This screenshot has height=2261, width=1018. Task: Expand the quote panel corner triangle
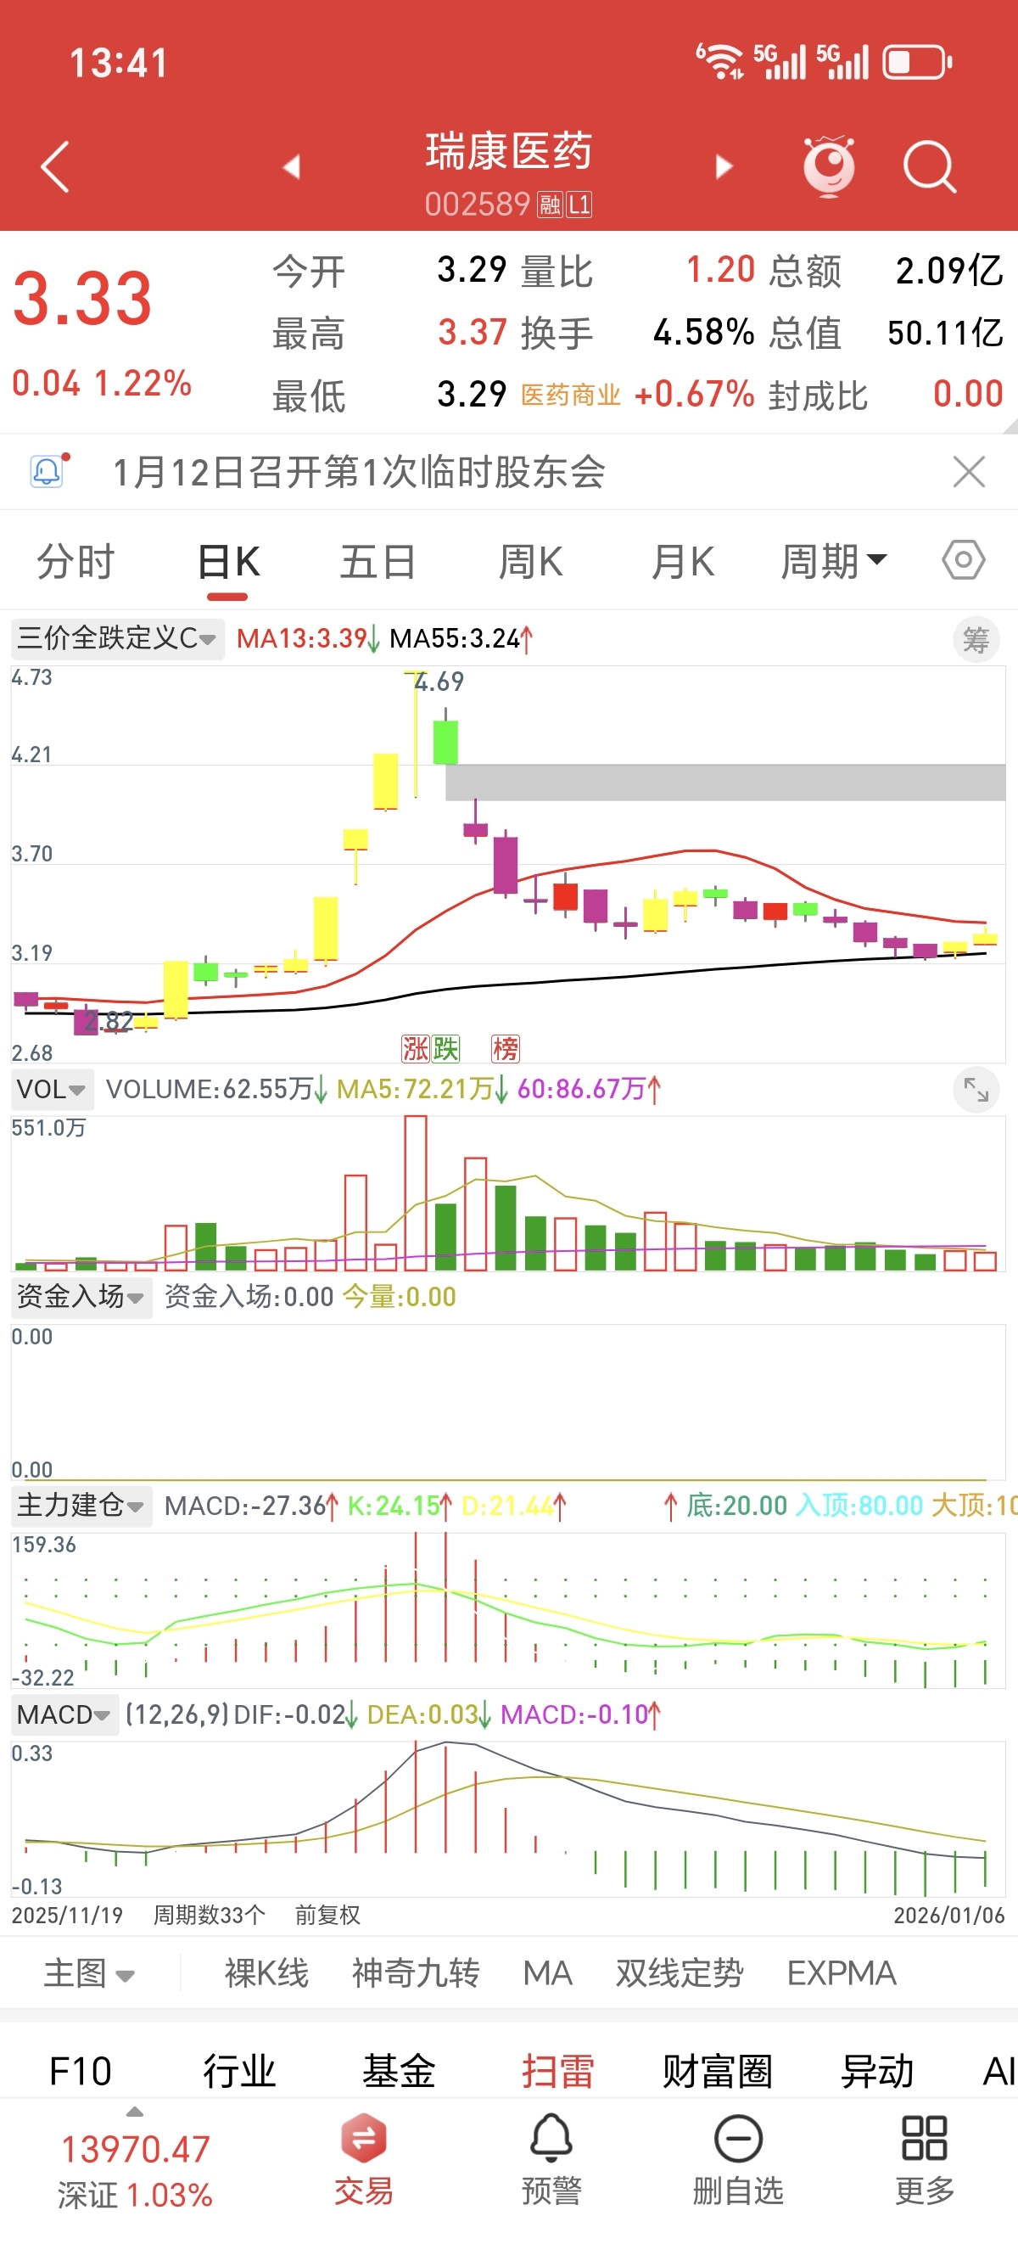tap(1010, 426)
